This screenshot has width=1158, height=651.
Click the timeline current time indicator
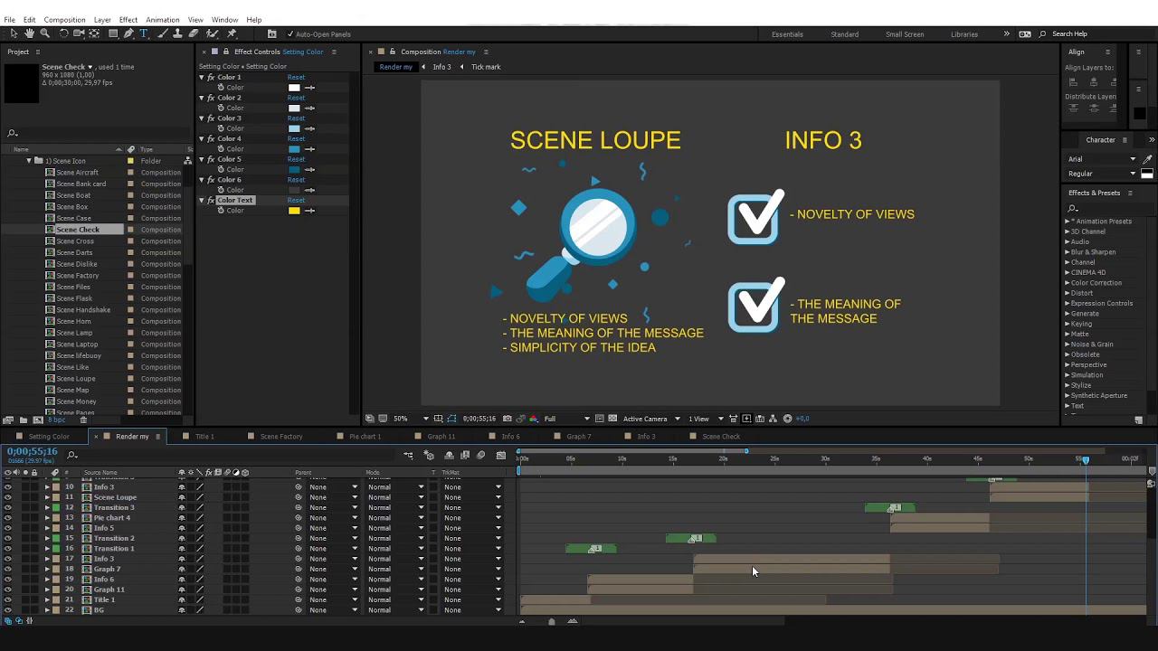coord(1086,460)
